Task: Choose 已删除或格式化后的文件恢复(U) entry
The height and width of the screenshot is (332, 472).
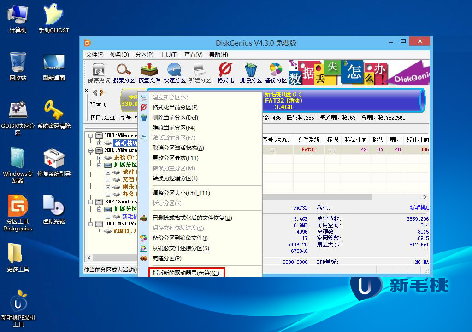Action: pos(200,218)
